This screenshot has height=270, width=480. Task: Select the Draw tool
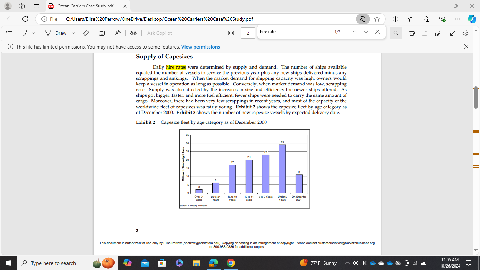coord(60,33)
